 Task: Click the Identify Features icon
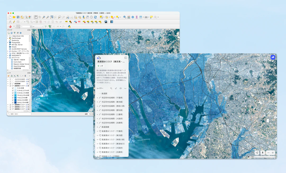124,17
